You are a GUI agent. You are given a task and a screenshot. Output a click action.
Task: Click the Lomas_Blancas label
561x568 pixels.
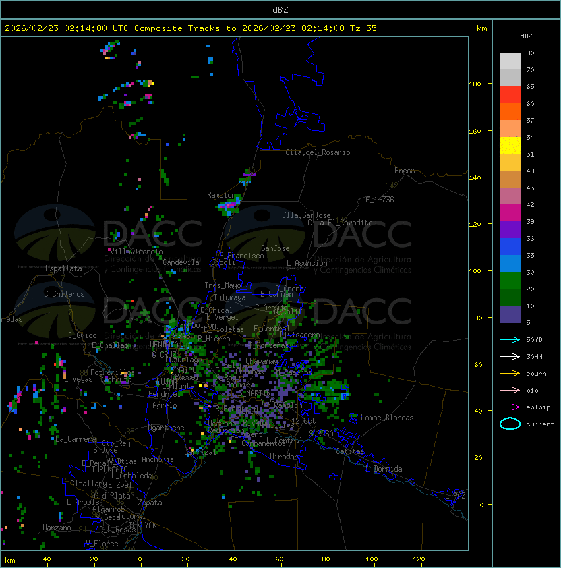tap(387, 418)
